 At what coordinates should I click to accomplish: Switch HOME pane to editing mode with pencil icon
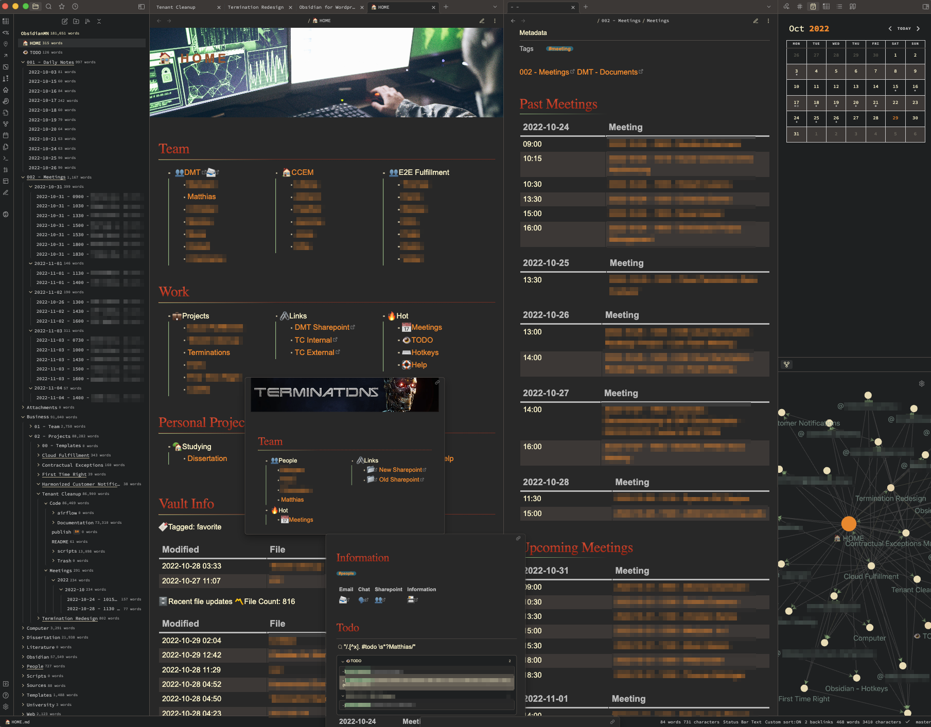pyautogui.click(x=482, y=21)
